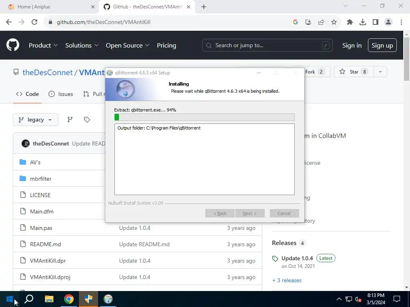Click the branches icon next to legacy
This screenshot has height=307, width=410.
click(70, 120)
